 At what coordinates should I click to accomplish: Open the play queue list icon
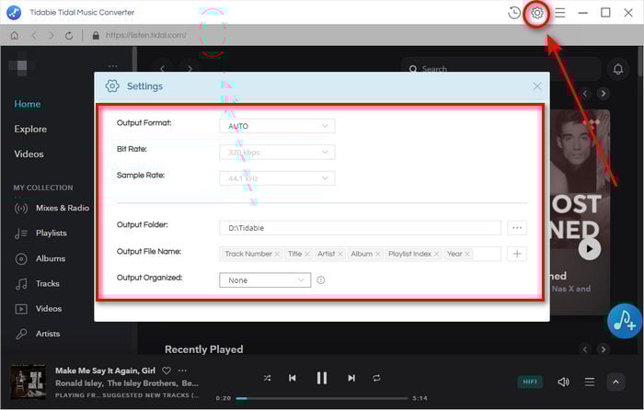[x=590, y=382]
